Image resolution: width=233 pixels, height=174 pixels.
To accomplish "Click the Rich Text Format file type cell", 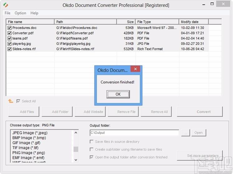I will [150, 49].
